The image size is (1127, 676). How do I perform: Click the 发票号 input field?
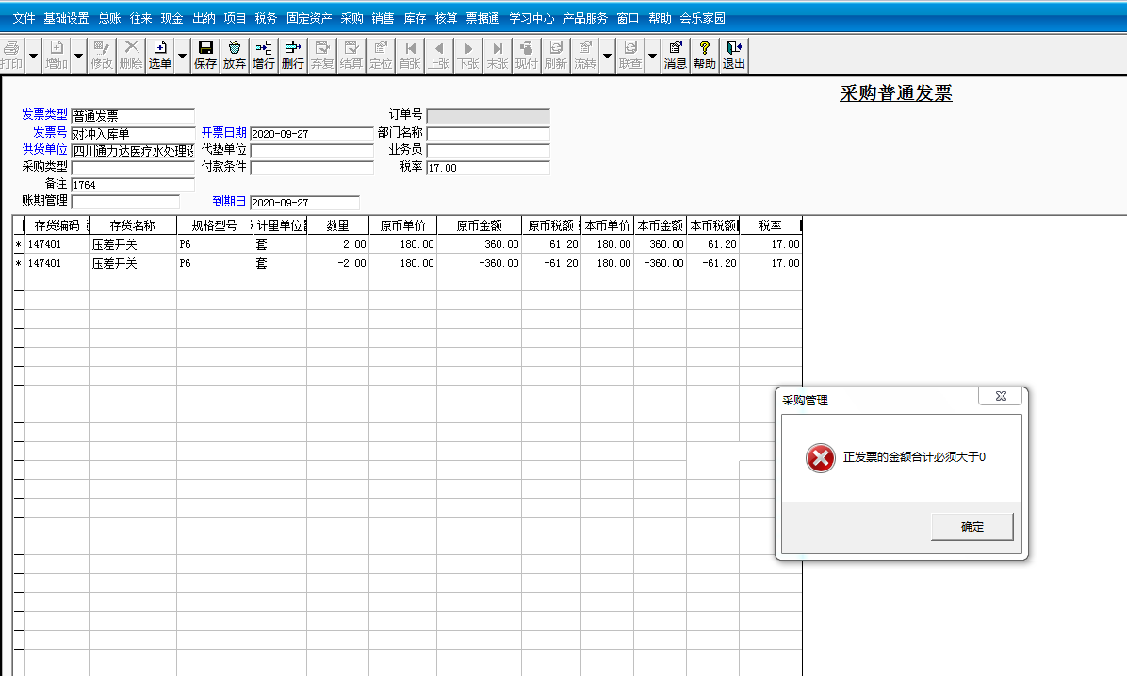(133, 134)
